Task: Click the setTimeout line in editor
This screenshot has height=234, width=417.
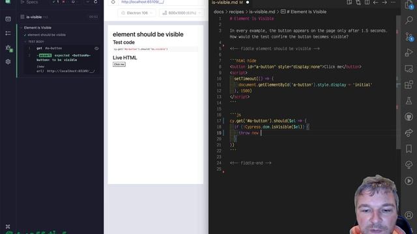Action: coord(253,79)
